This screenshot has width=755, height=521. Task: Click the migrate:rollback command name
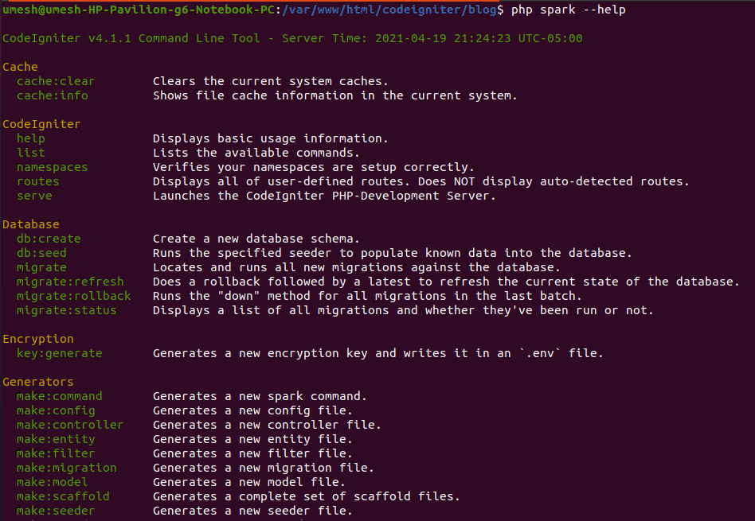(x=74, y=296)
